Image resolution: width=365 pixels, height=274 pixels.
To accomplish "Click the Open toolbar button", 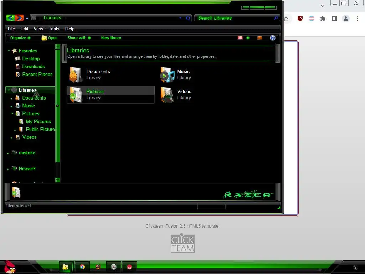I will (x=49, y=38).
